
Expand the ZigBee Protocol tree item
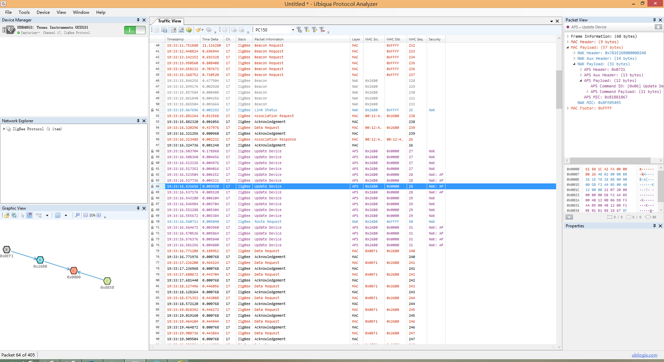click(4, 129)
